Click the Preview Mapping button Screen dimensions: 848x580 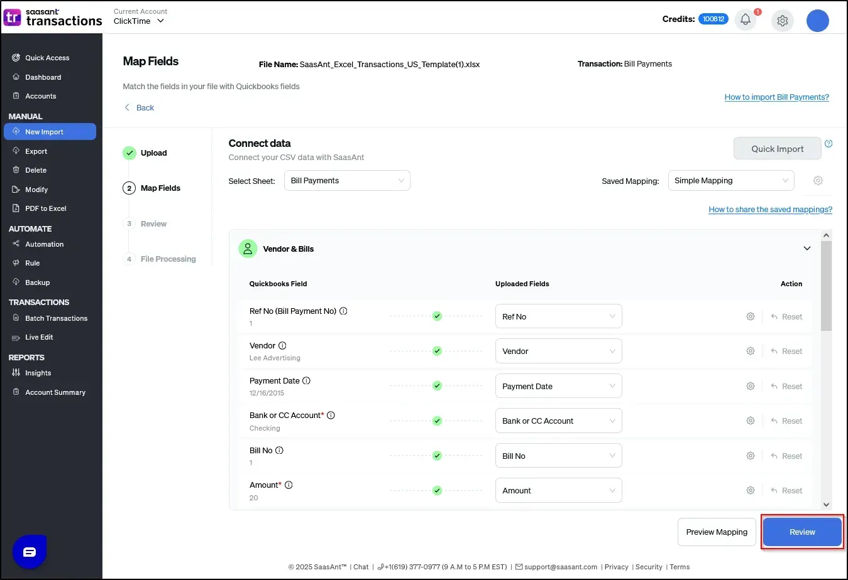click(x=717, y=532)
